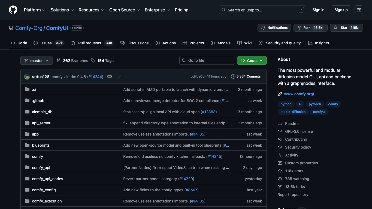This screenshot has width=372, height=209.
Task: Click the repository icon before Comfy-Org
Action: [11, 28]
